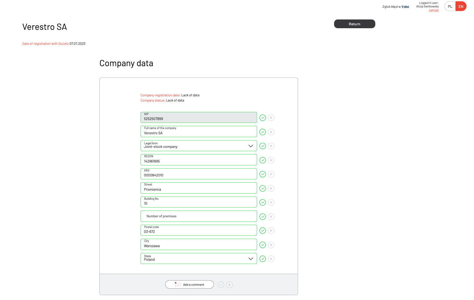Viewport: 474px width, 300px height.
Task: Switch language to EN
Action: (461, 6)
